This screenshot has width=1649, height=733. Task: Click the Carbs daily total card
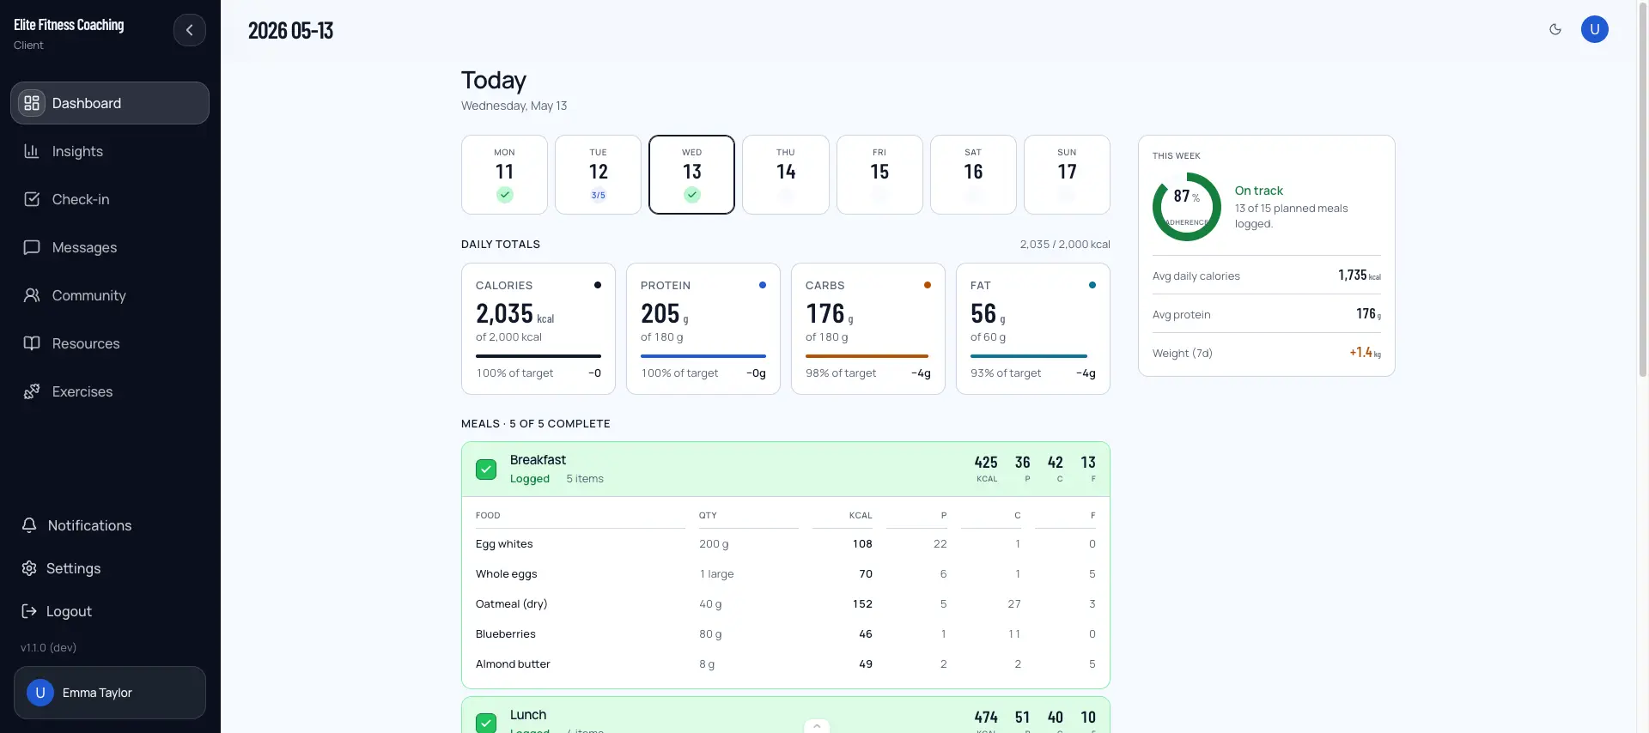[868, 329]
